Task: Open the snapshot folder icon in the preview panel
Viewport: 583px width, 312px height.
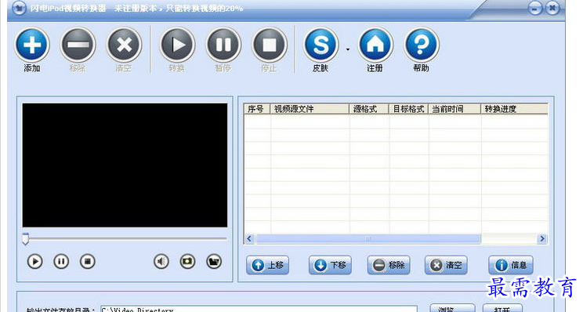Action: click(214, 261)
